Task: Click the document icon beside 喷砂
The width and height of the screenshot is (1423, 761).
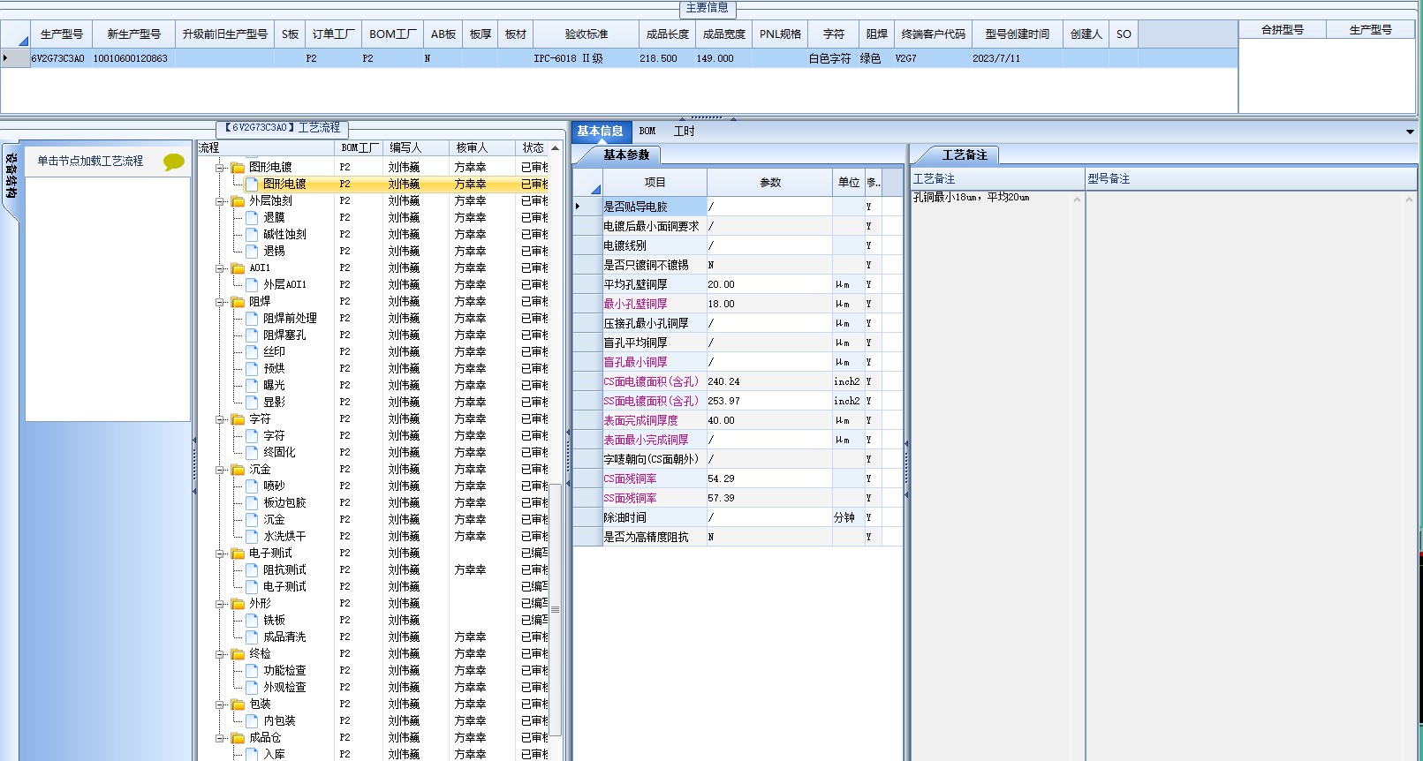Action: coord(252,486)
